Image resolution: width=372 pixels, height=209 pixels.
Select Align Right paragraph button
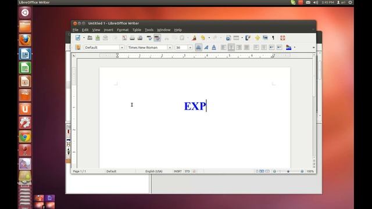239,48
